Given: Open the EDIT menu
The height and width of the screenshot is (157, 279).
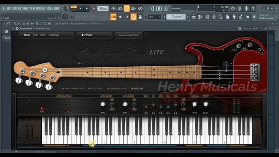Looking at the screenshot, I should pos(9,8).
